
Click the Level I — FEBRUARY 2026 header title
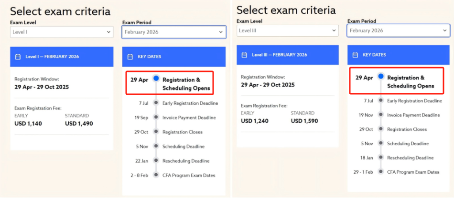[x=53, y=57]
